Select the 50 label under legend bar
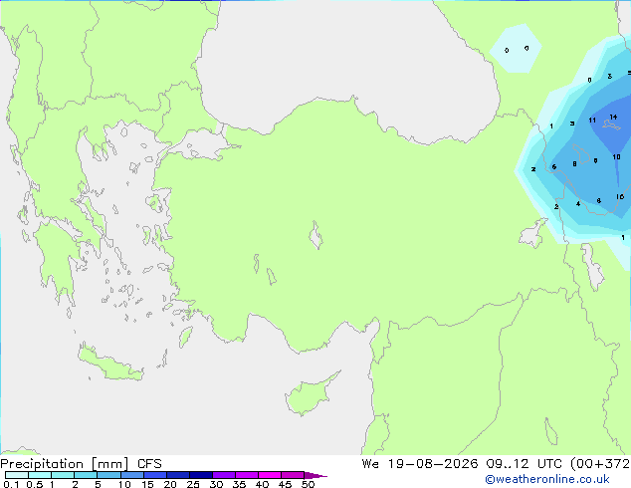 click(x=308, y=484)
